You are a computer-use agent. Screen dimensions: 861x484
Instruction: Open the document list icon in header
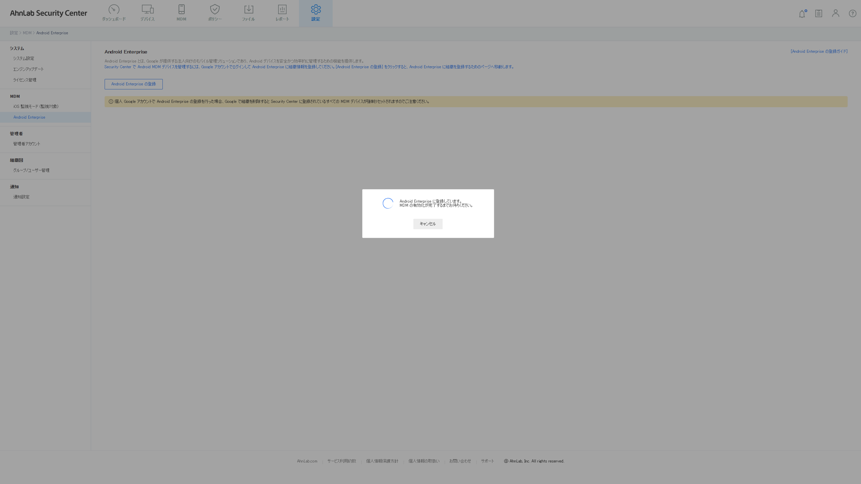pyautogui.click(x=819, y=13)
